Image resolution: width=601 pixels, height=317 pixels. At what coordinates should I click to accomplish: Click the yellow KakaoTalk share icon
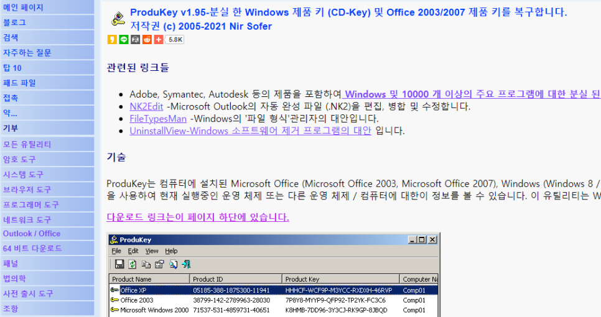[112, 39]
